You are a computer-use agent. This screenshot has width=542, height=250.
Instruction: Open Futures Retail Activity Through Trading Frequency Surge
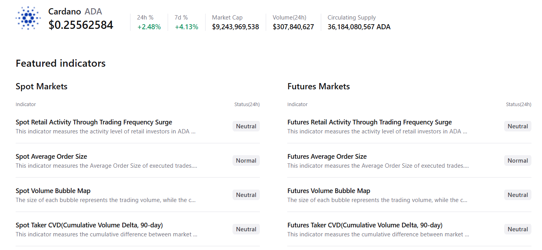coord(369,122)
